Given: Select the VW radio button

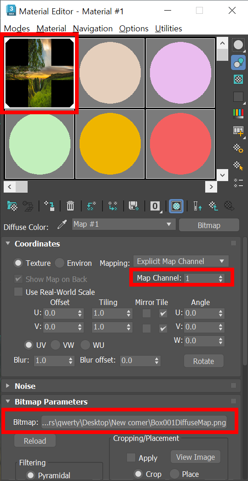Looking at the screenshot, I should click(x=55, y=345).
